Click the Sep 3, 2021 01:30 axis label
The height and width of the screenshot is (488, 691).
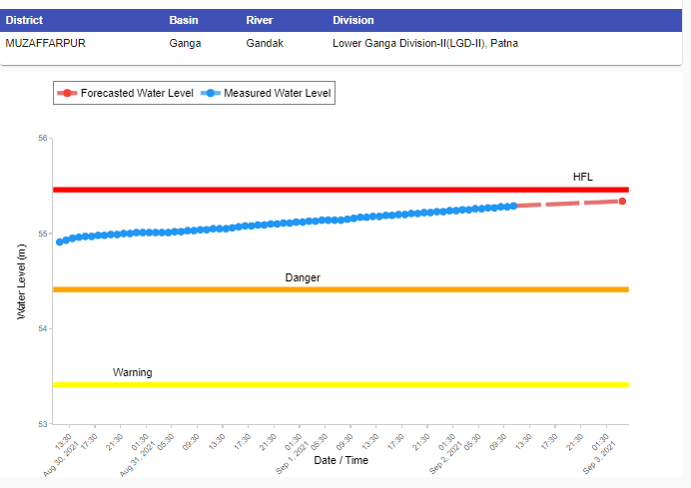pos(598,453)
